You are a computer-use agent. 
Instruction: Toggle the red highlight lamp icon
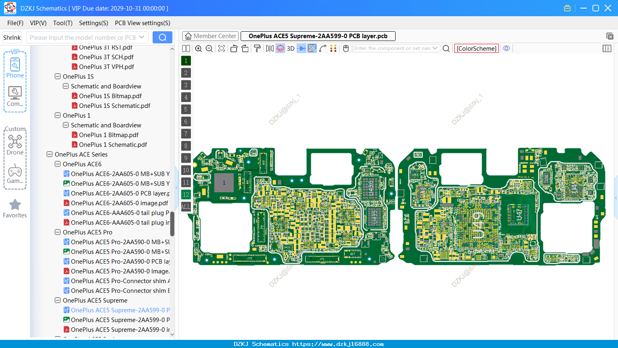coord(280,48)
